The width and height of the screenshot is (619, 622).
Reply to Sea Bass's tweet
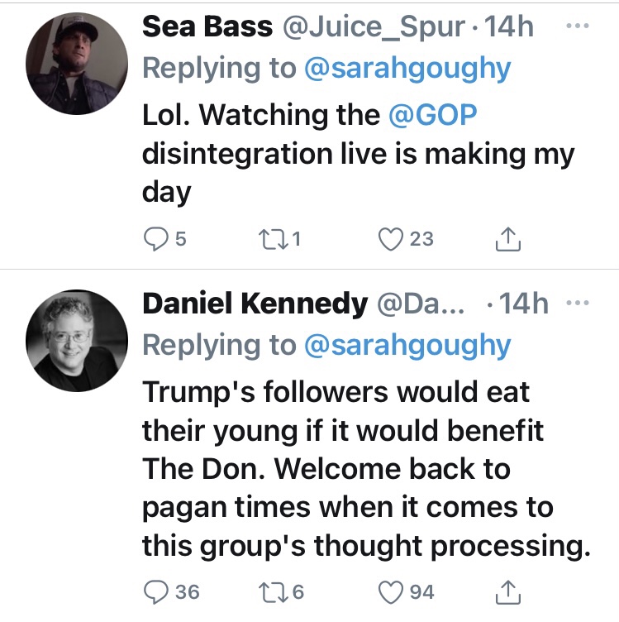click(x=155, y=239)
